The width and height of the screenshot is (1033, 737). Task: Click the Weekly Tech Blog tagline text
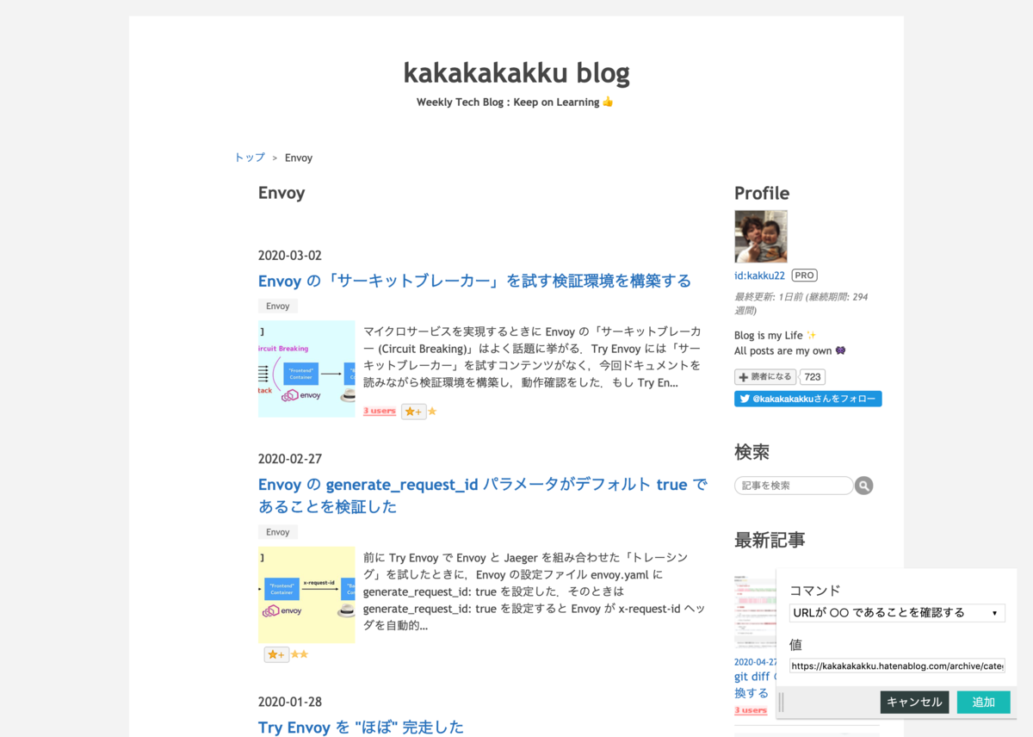pyautogui.click(x=515, y=102)
